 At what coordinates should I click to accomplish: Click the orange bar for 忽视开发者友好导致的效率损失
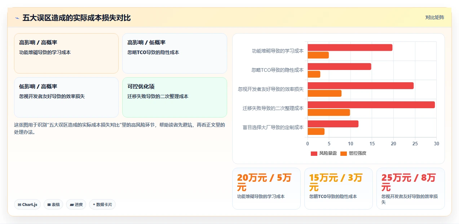[x=325, y=93]
